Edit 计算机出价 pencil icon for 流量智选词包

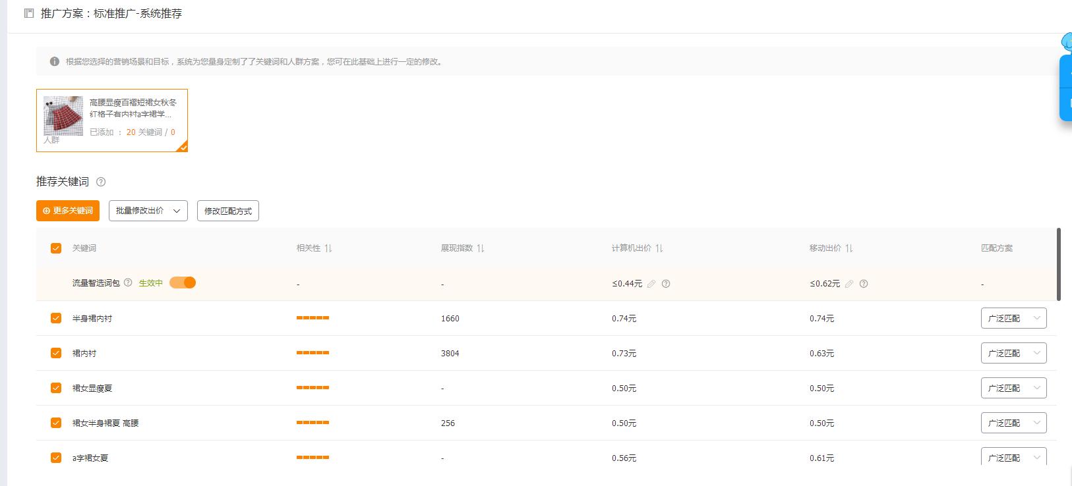[x=651, y=284]
